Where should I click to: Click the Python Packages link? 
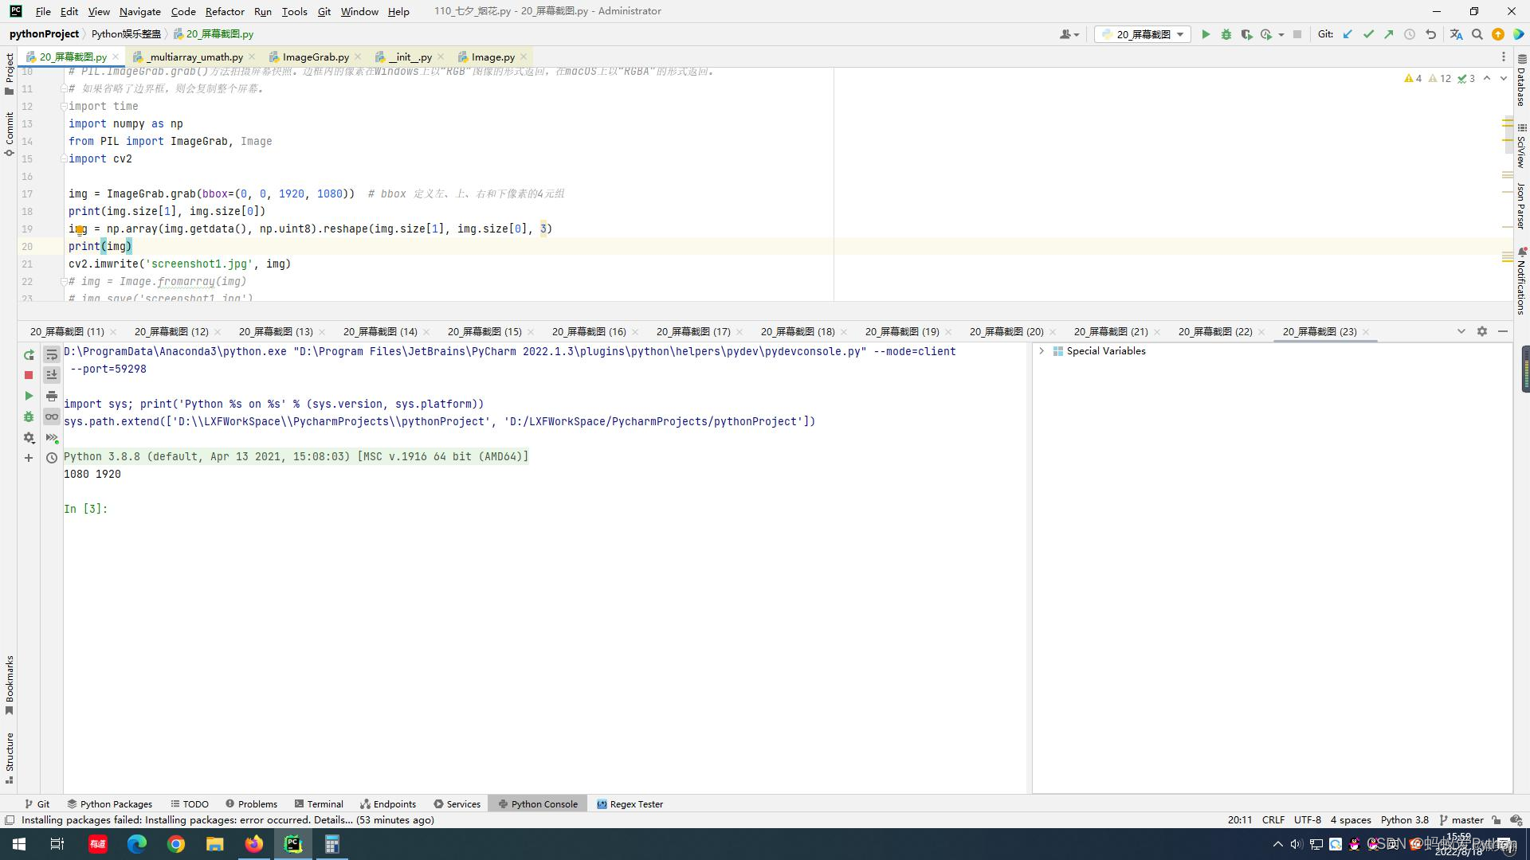[x=116, y=804]
